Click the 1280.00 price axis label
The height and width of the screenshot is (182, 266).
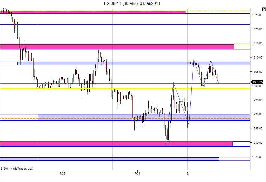[257, 143]
